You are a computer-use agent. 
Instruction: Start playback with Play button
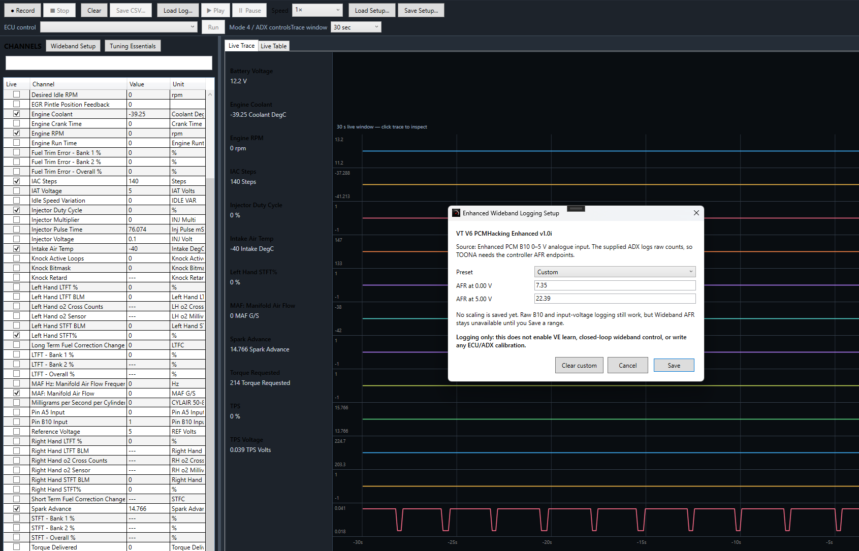(x=215, y=10)
